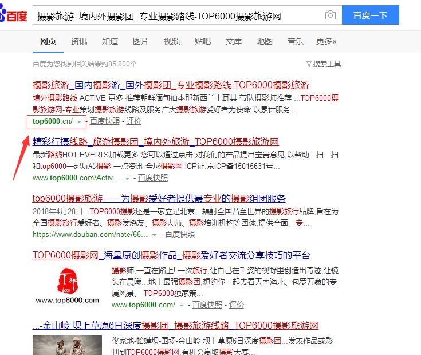Click the camera image search icon
Viewport: 421px width, 355px height.
330,15
